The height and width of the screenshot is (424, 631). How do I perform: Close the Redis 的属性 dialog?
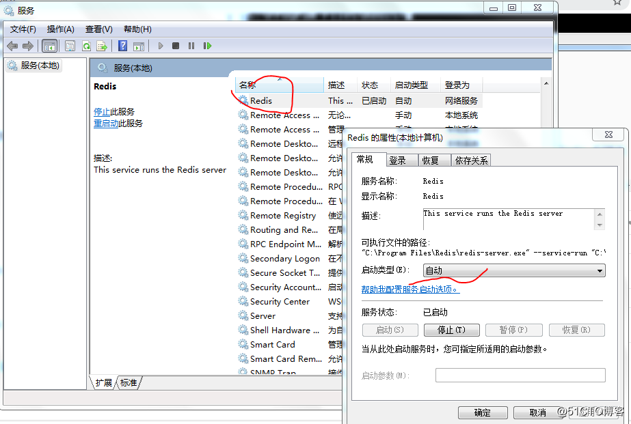pyautogui.click(x=608, y=135)
